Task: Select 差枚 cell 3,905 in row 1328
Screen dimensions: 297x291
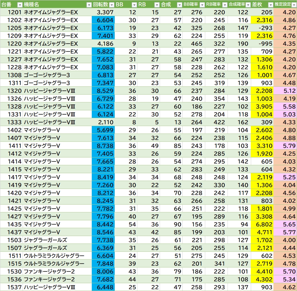Action: point(262,107)
